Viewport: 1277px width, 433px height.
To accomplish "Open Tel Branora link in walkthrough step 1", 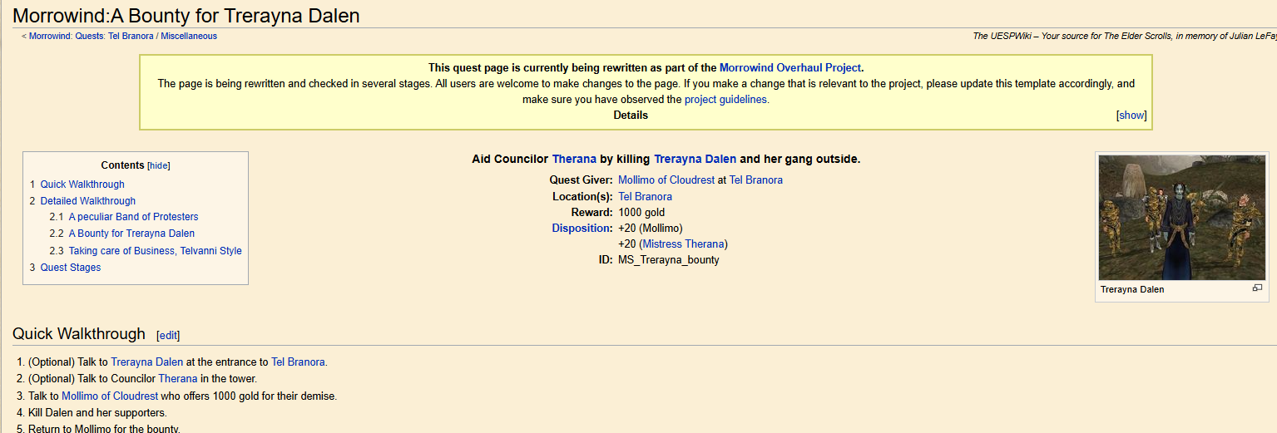I will pyautogui.click(x=298, y=362).
